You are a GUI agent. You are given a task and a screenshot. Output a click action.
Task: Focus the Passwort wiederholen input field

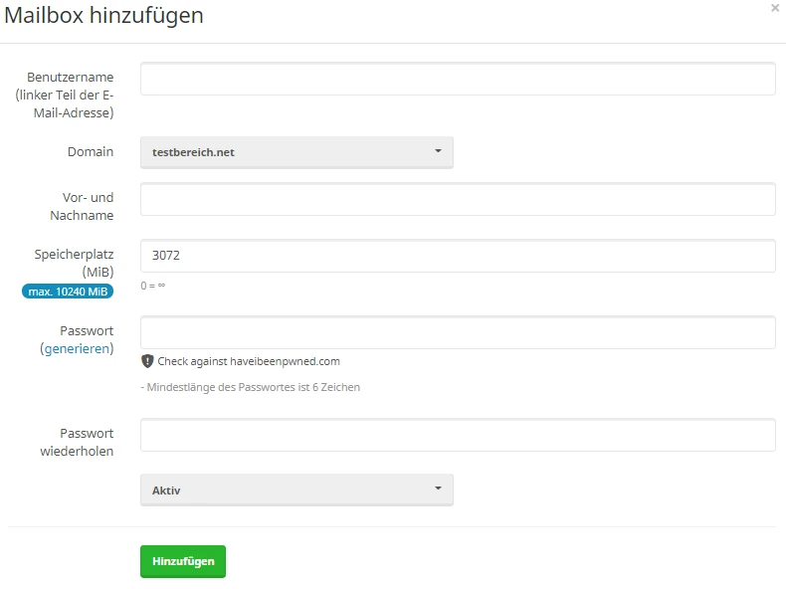pos(458,435)
